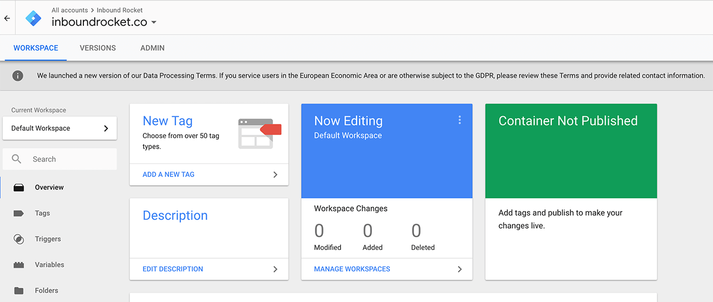Click the New Tag heading

(x=167, y=121)
